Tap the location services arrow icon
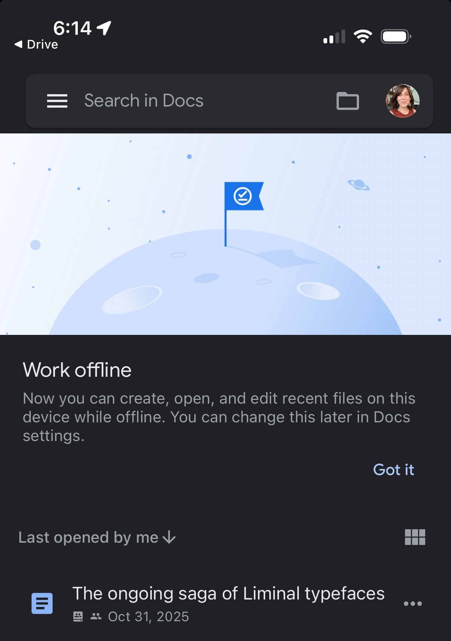Screen dimensions: 451x641 (104, 28)
